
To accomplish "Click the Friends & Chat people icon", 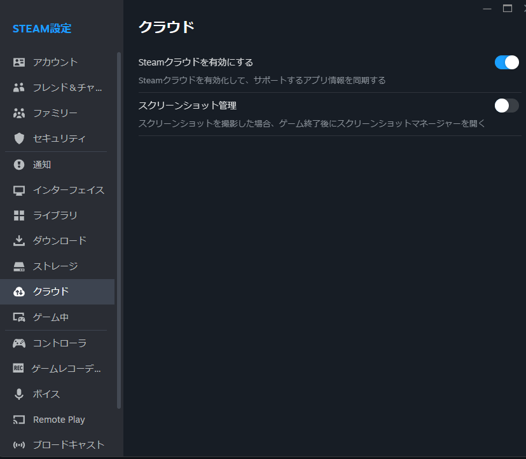I will click(x=19, y=88).
